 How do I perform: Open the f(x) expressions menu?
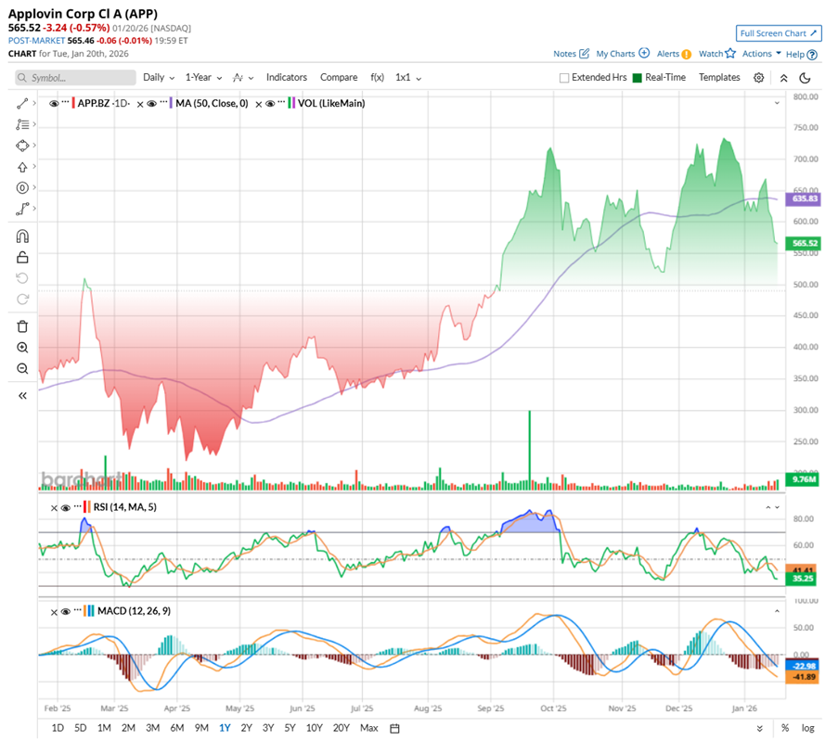pyautogui.click(x=378, y=77)
